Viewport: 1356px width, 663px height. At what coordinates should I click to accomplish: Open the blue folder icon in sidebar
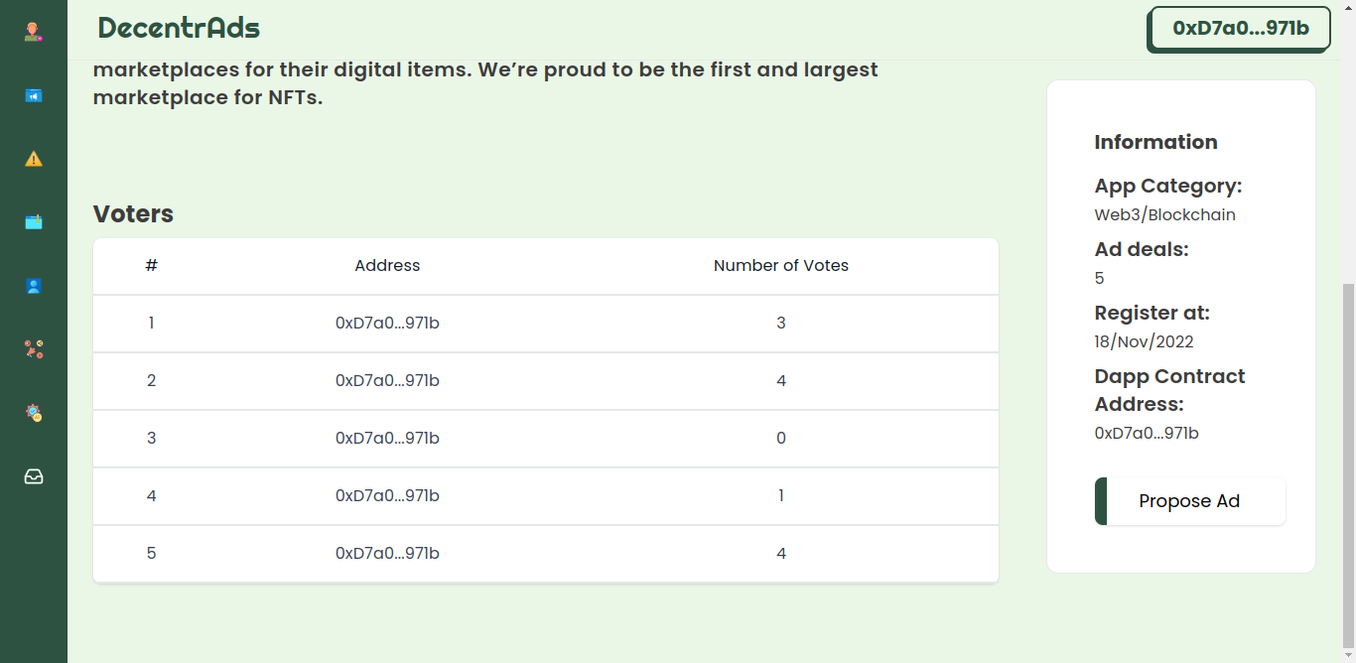click(34, 222)
